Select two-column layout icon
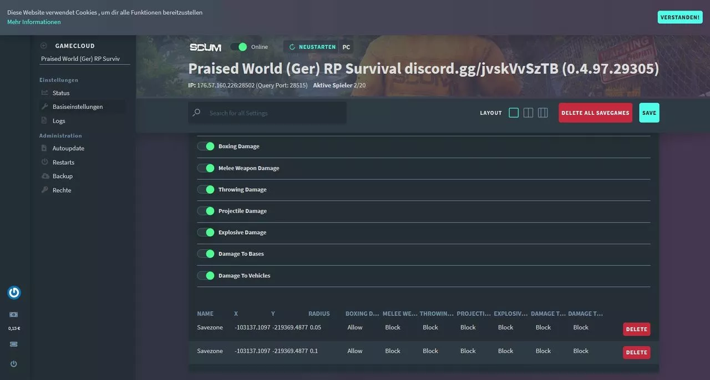The height and width of the screenshot is (380, 710). (528, 113)
